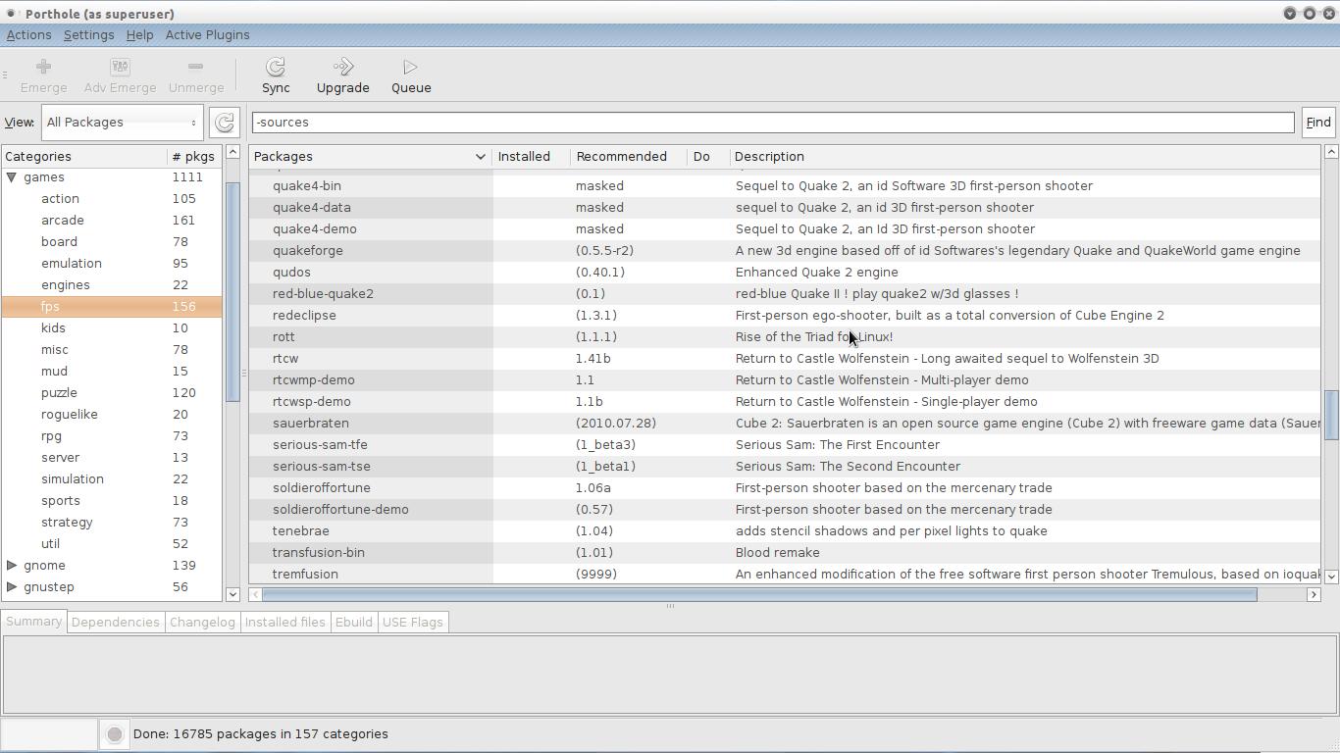Collapse the games category tree
The image size is (1340, 753).
12,177
